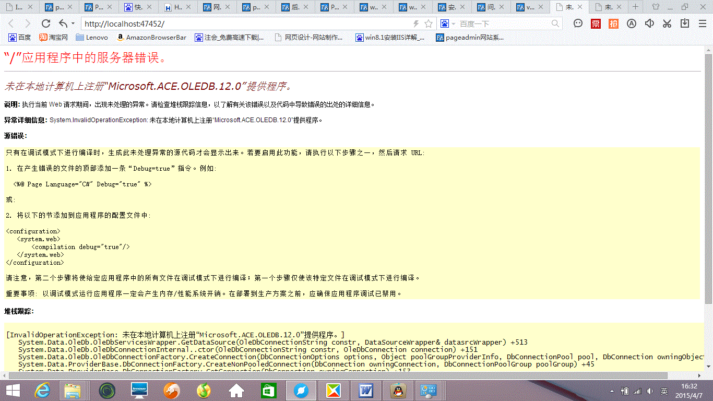Click the red ticket extension icon
The width and height of the screenshot is (713, 401).
596,23
